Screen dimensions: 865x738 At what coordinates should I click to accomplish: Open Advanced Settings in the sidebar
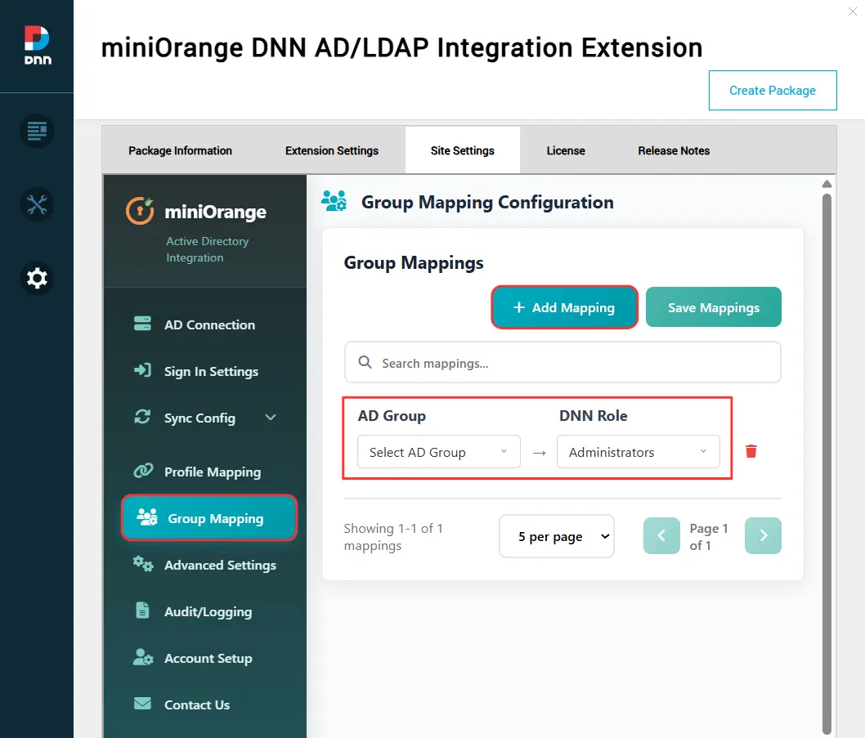tap(209, 565)
